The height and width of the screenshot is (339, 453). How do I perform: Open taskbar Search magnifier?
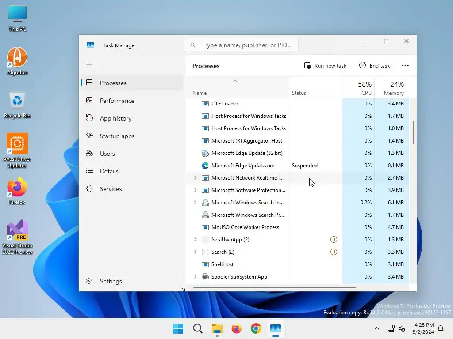click(198, 328)
